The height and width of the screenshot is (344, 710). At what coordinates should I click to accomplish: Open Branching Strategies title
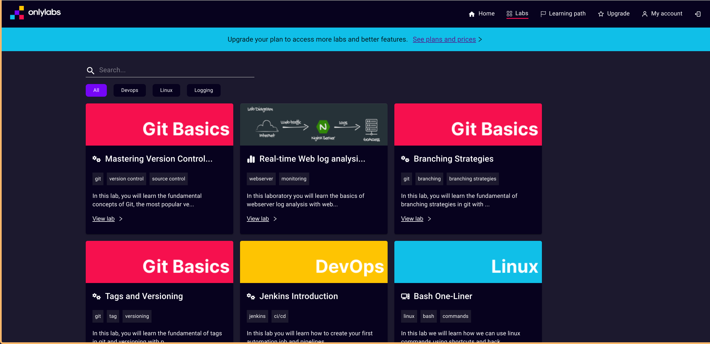click(453, 159)
